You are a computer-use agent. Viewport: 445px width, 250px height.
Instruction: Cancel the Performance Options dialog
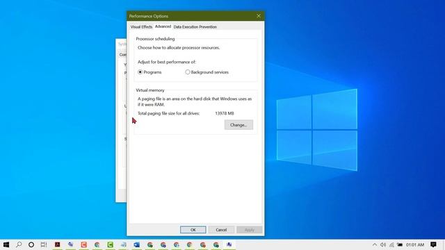pyautogui.click(x=221, y=230)
